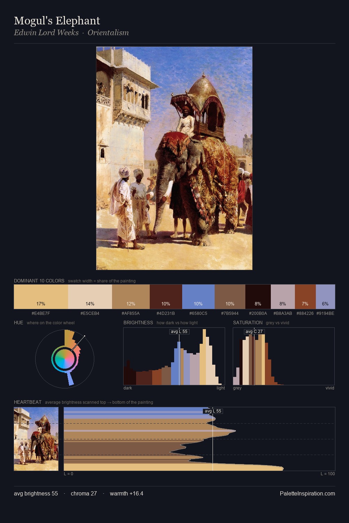
Task: Click the 'avg C 27' saturation label
Action: [254, 332]
